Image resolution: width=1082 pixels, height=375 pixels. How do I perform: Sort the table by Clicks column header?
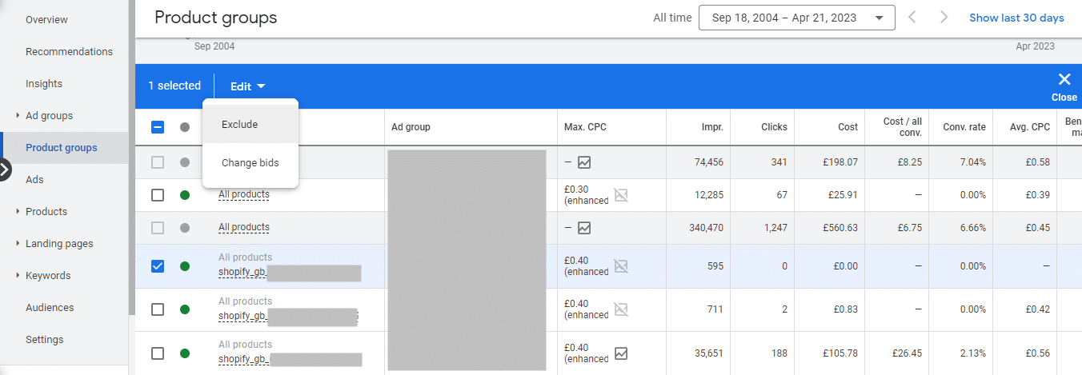773,127
